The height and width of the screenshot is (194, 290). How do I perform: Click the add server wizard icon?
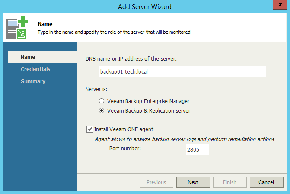click(x=17, y=27)
